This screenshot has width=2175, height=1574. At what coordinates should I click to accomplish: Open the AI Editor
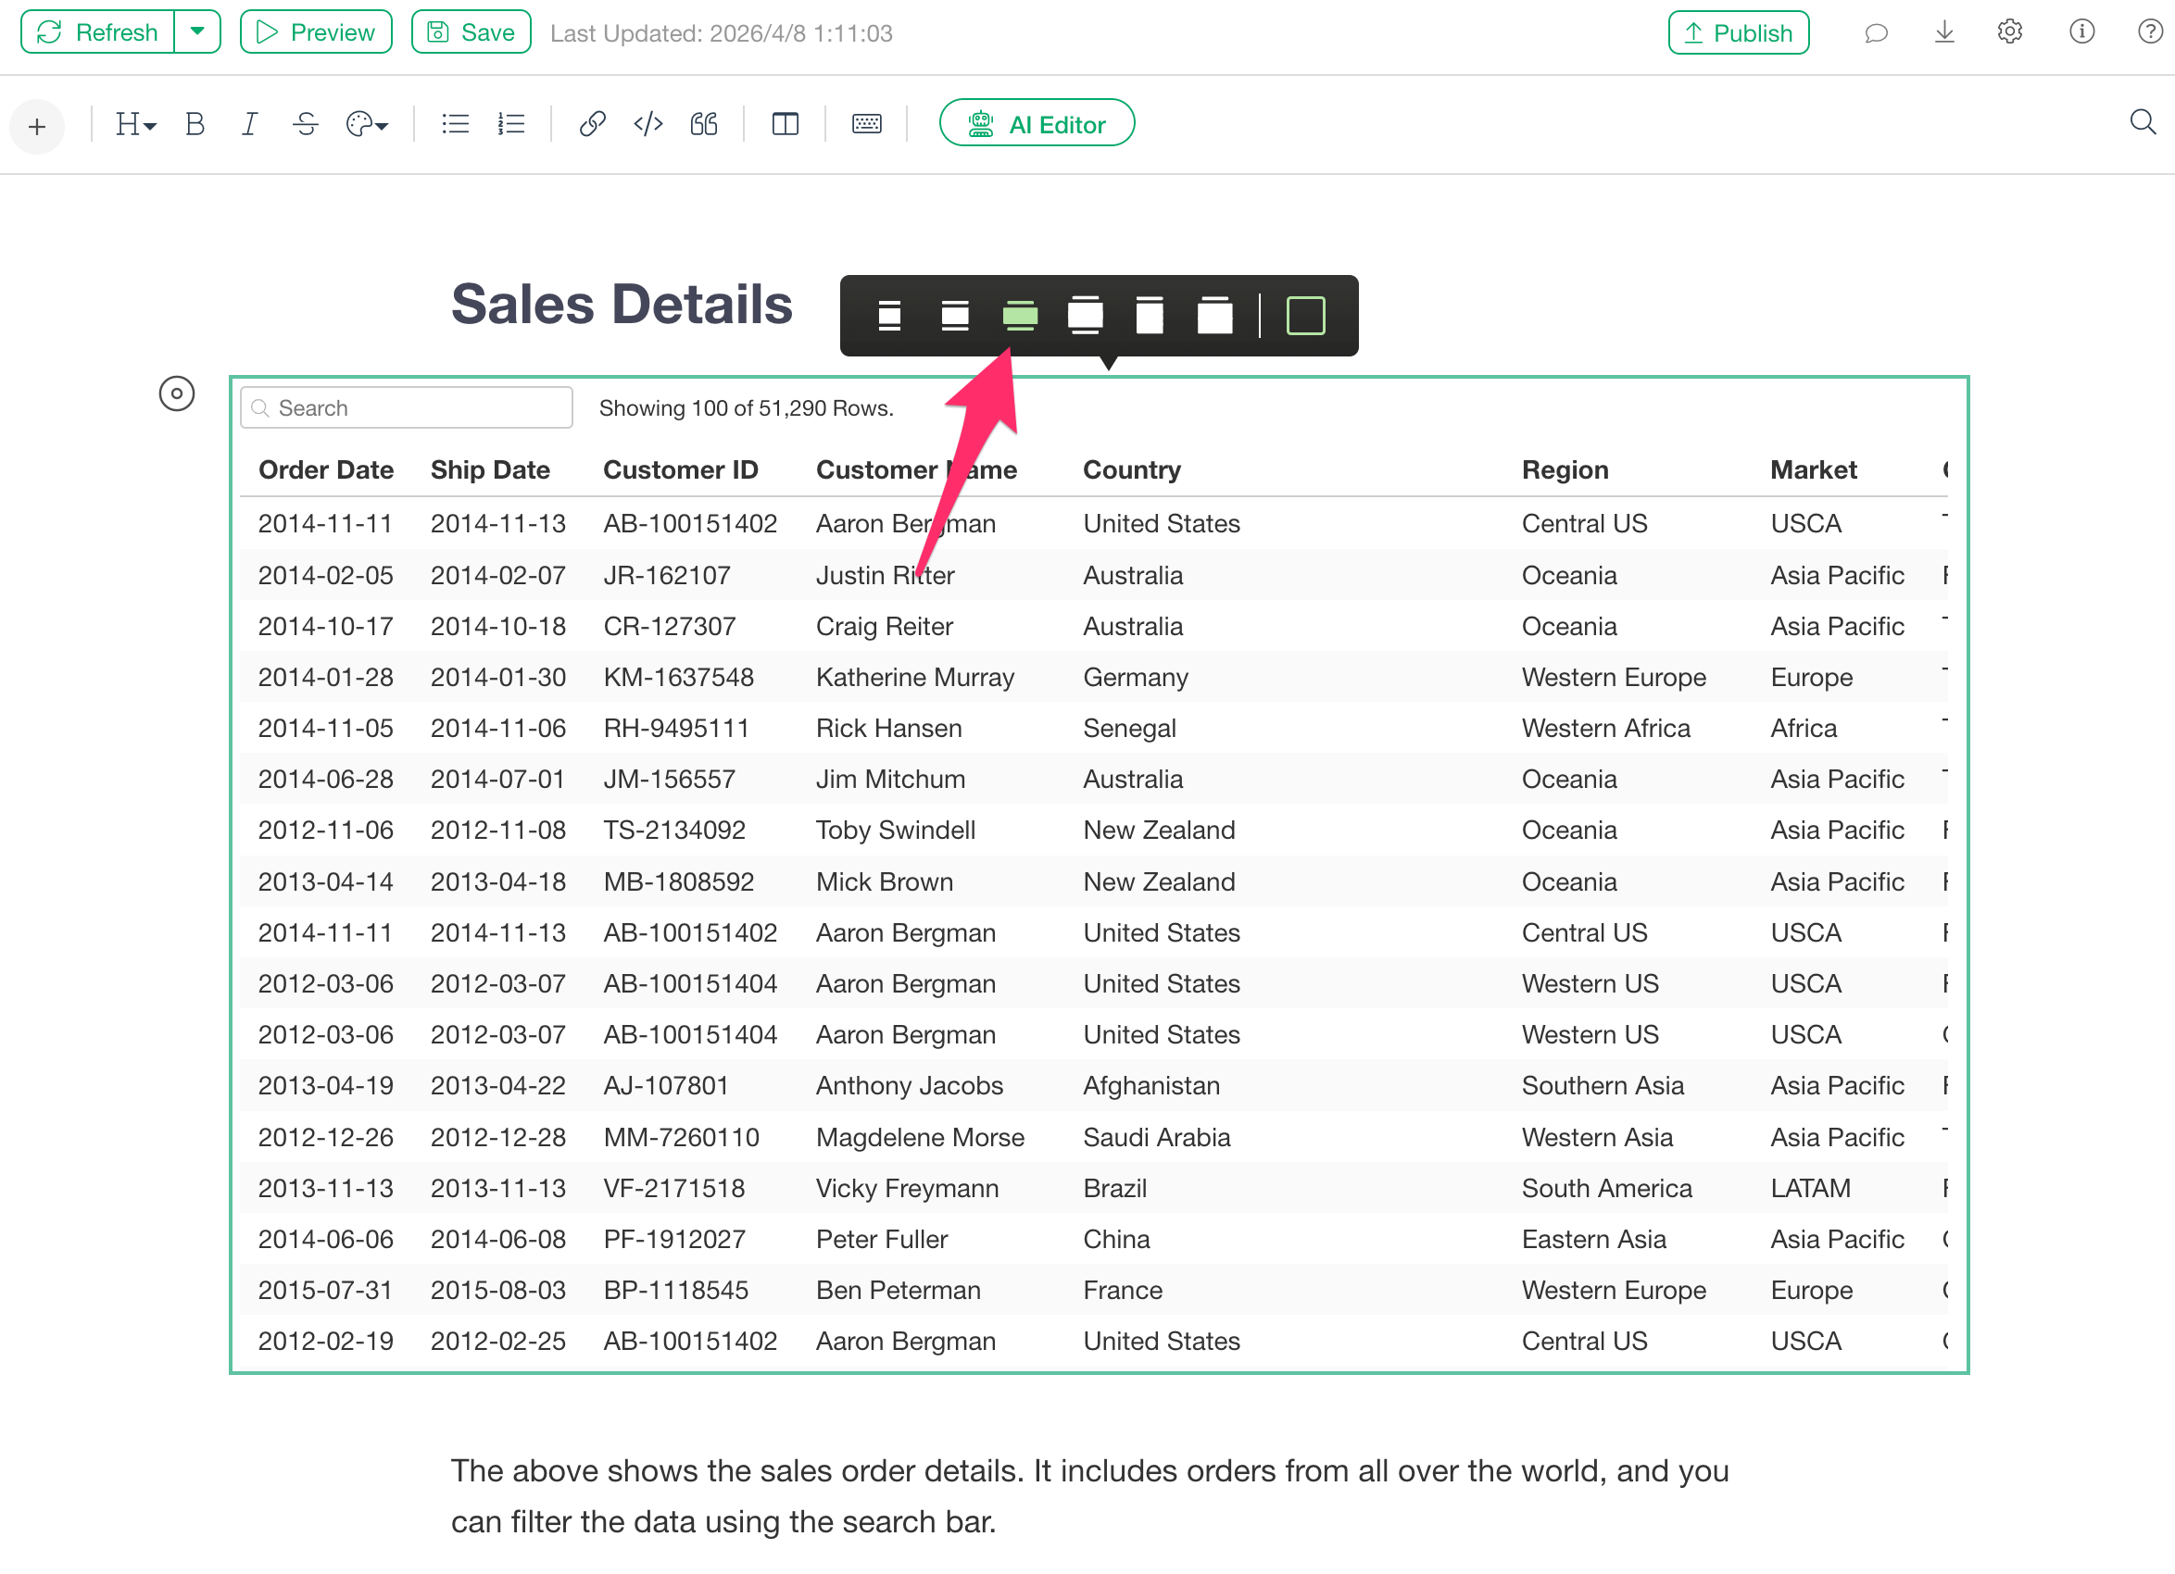coord(1037,125)
